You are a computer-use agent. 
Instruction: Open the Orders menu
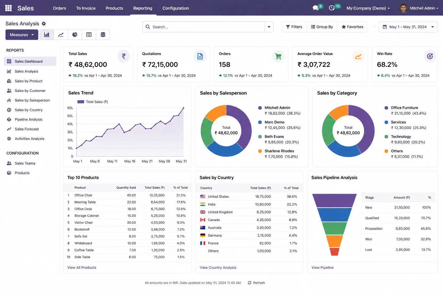coord(59,8)
